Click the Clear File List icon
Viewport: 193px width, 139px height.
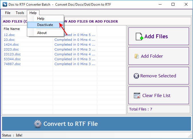(x=137, y=96)
